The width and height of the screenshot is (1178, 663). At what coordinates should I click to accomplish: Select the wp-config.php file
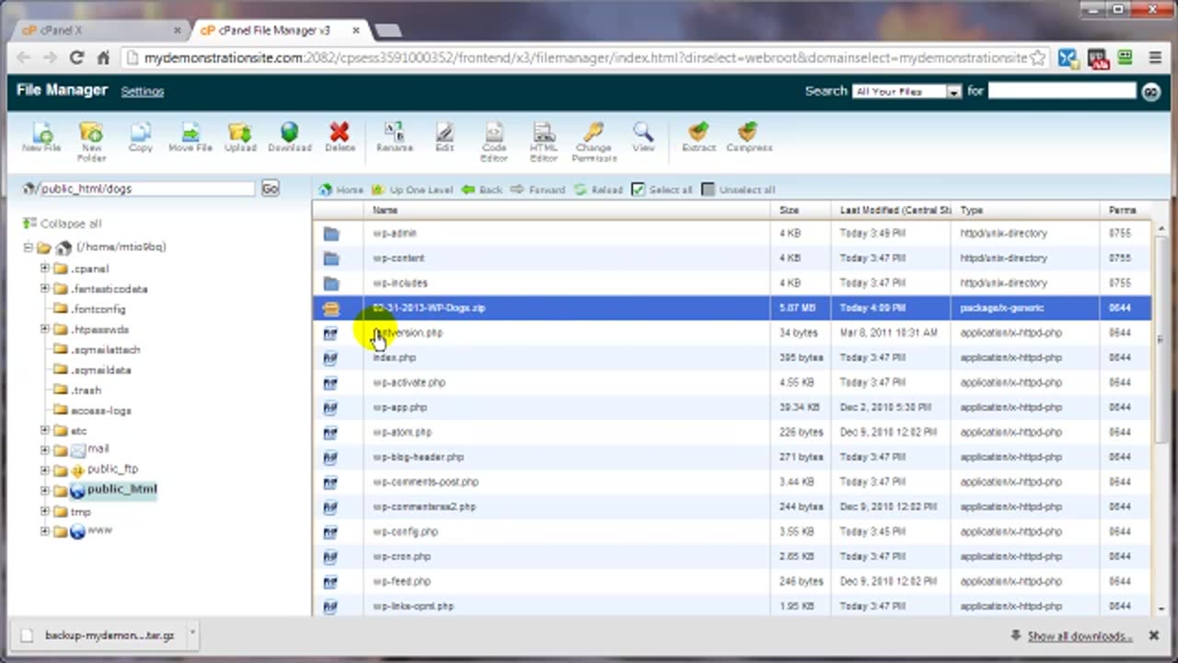[732, 532]
